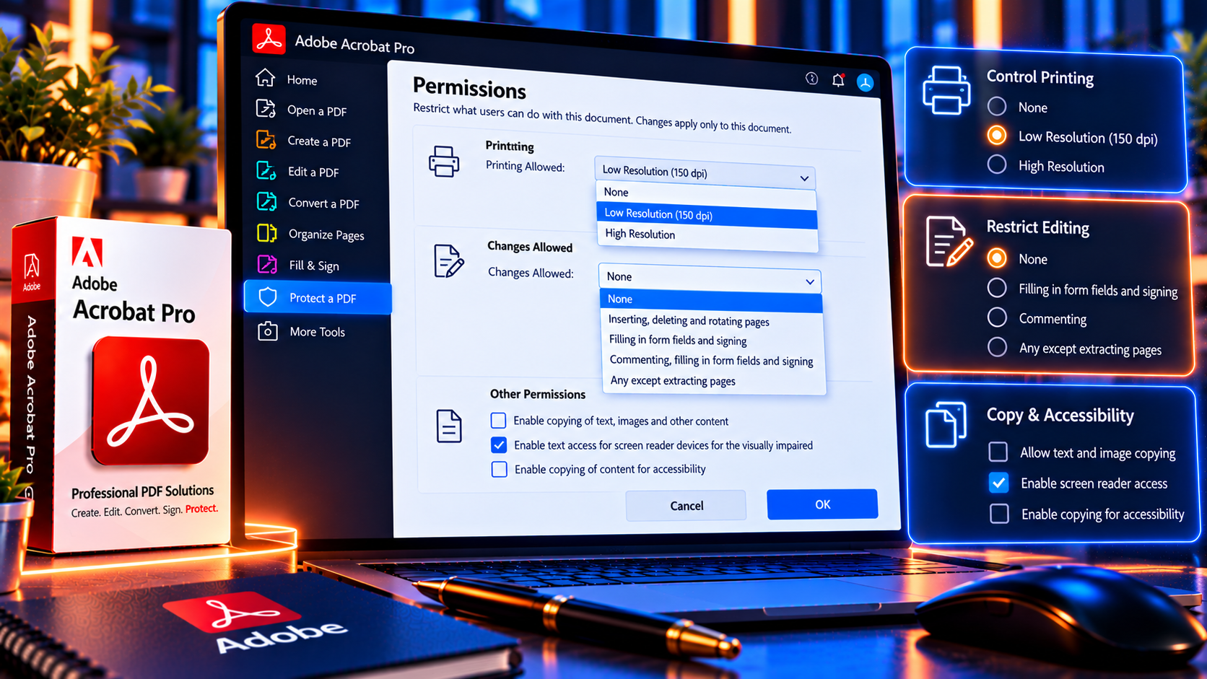Choose High Resolution in printing dropdown list
This screenshot has height=679, width=1207.
[707, 236]
